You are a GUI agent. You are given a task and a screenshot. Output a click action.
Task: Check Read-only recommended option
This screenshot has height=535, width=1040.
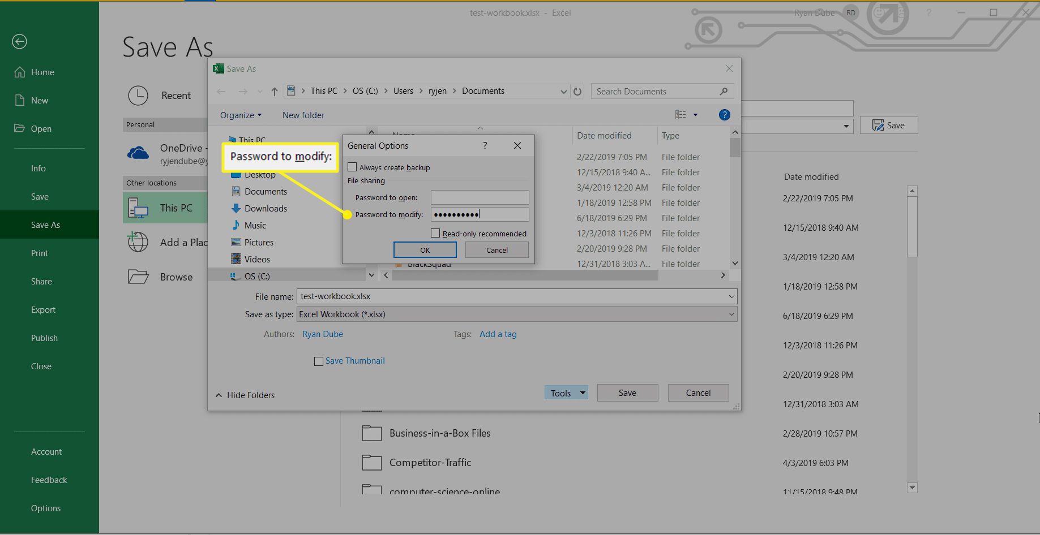tap(435, 233)
